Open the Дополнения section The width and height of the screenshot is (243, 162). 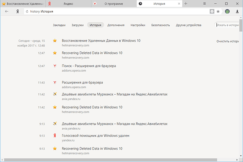click(x=116, y=25)
